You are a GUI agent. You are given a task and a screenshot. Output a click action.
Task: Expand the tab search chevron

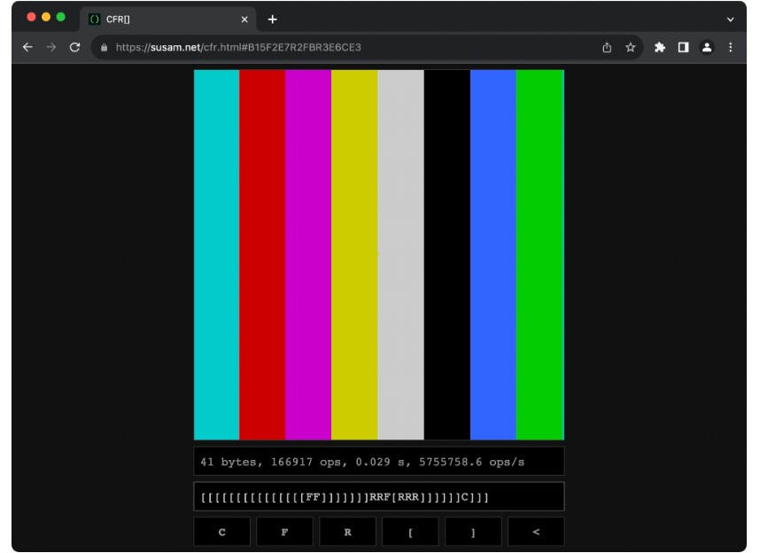point(730,19)
